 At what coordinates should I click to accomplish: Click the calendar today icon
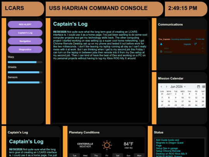tap(199, 87)
